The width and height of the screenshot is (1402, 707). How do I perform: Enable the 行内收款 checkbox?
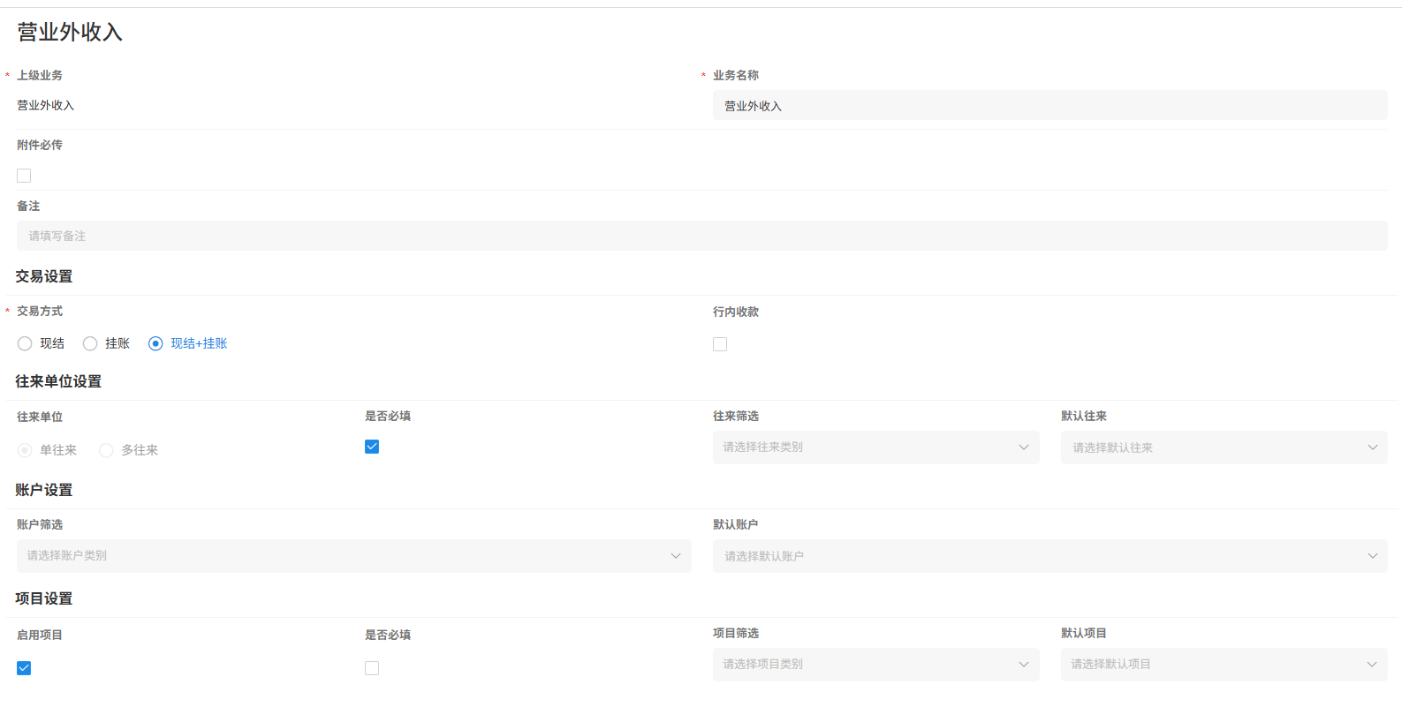pos(720,344)
